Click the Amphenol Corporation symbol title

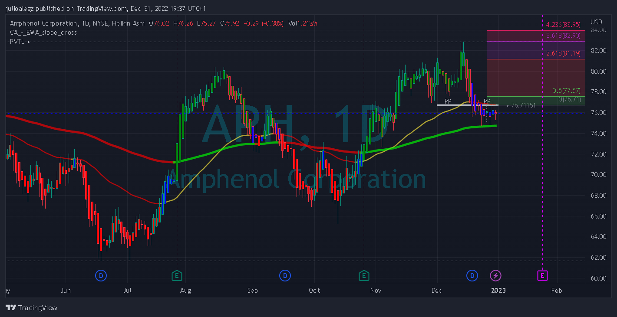(44, 23)
